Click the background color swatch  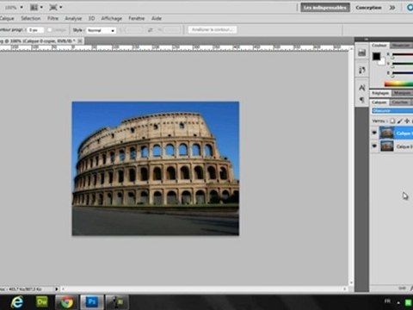[x=382, y=62]
